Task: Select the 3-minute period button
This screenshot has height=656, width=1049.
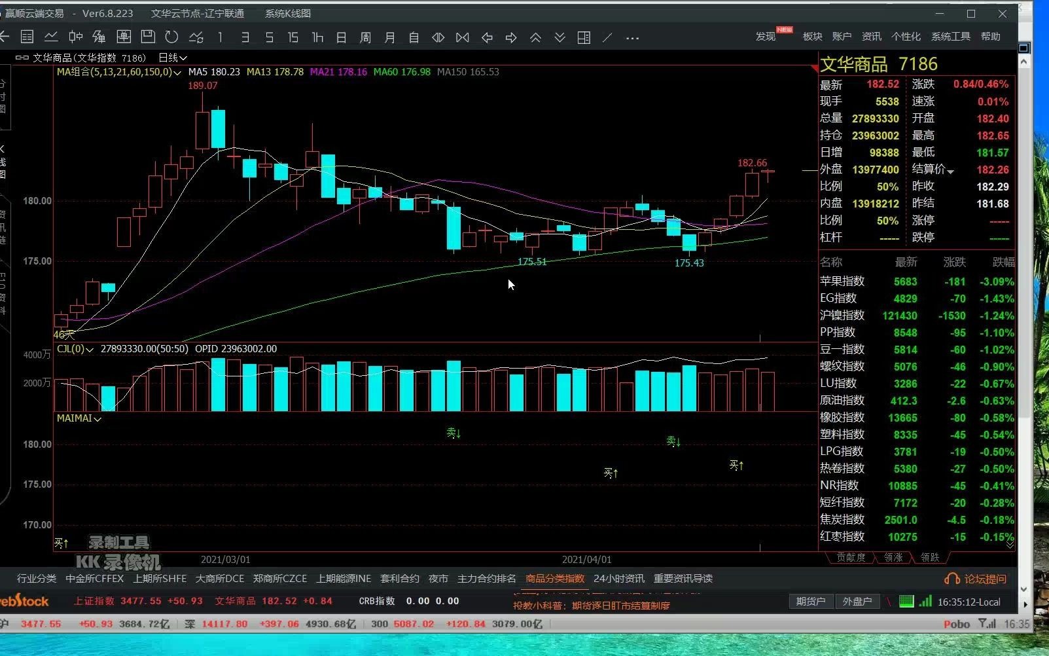Action: [245, 37]
